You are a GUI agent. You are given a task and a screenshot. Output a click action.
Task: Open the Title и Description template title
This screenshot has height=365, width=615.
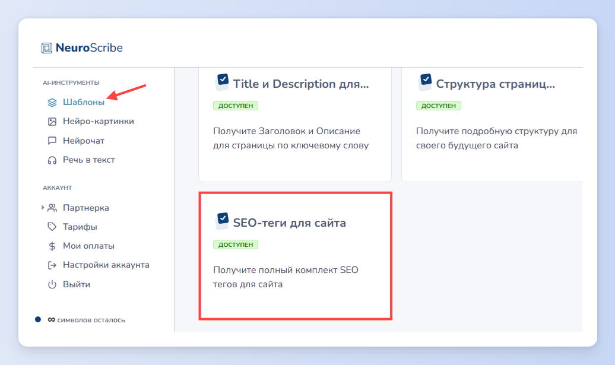pyautogui.click(x=301, y=84)
